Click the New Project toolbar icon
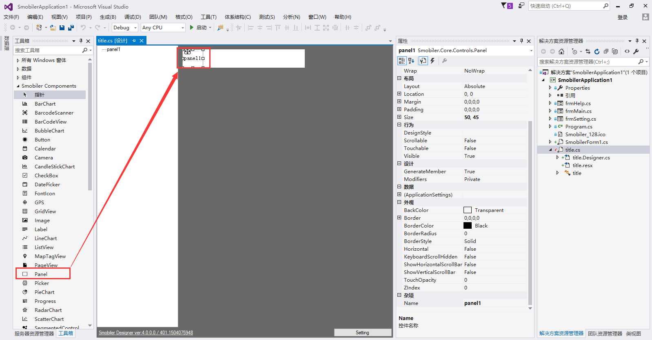Viewport: 652px width, 340px height. click(x=39, y=28)
